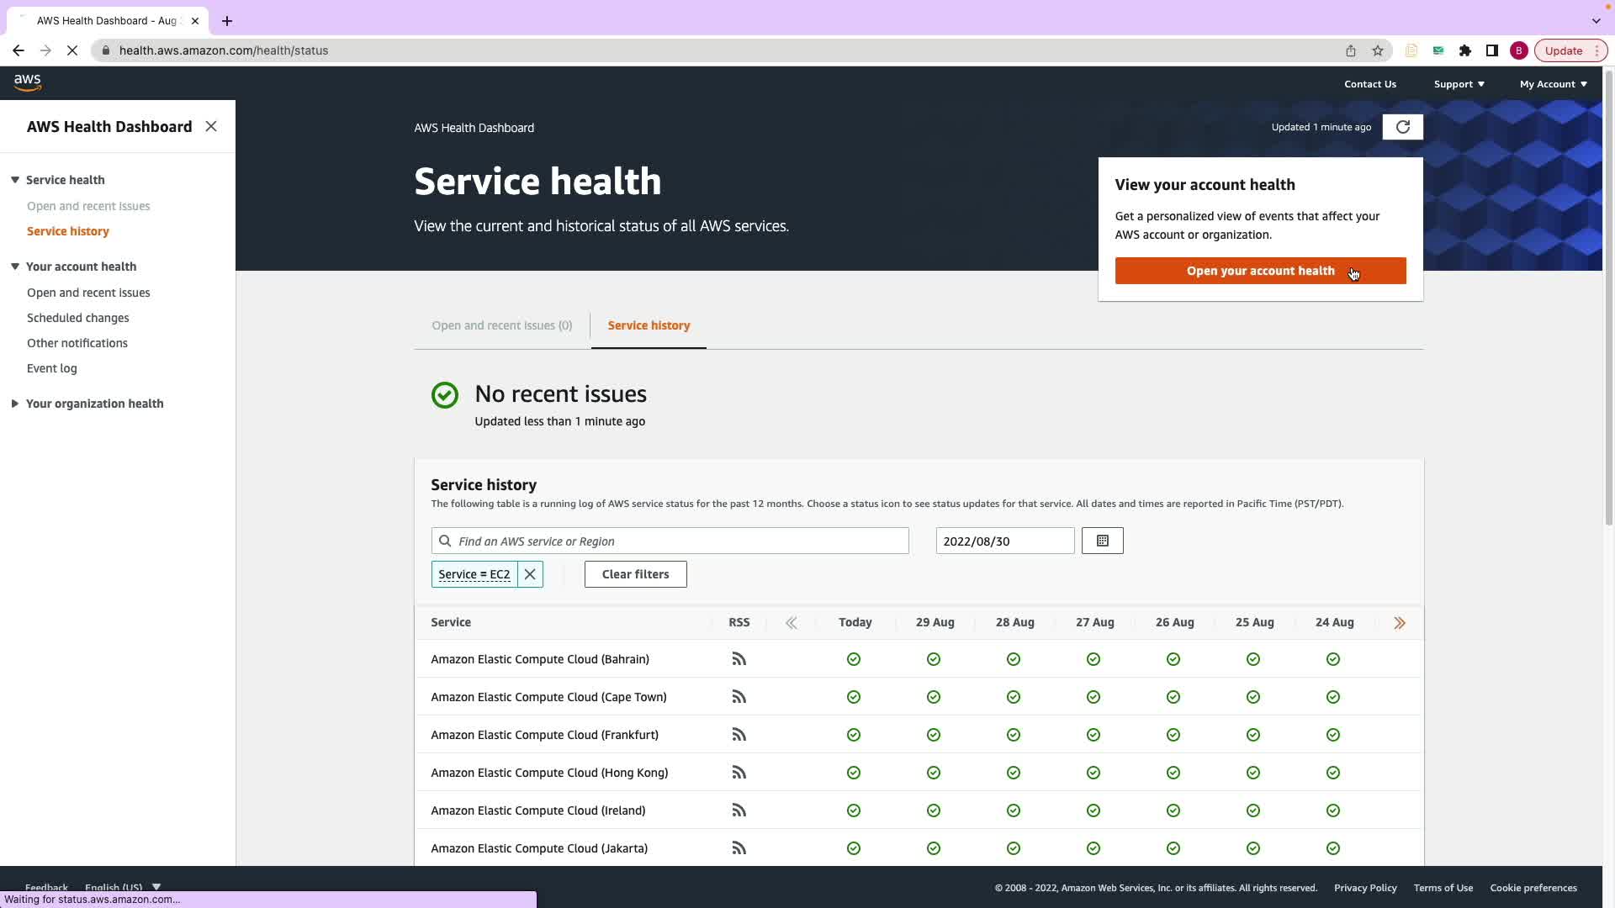Click Today status icon for Cape Town

pyautogui.click(x=854, y=697)
